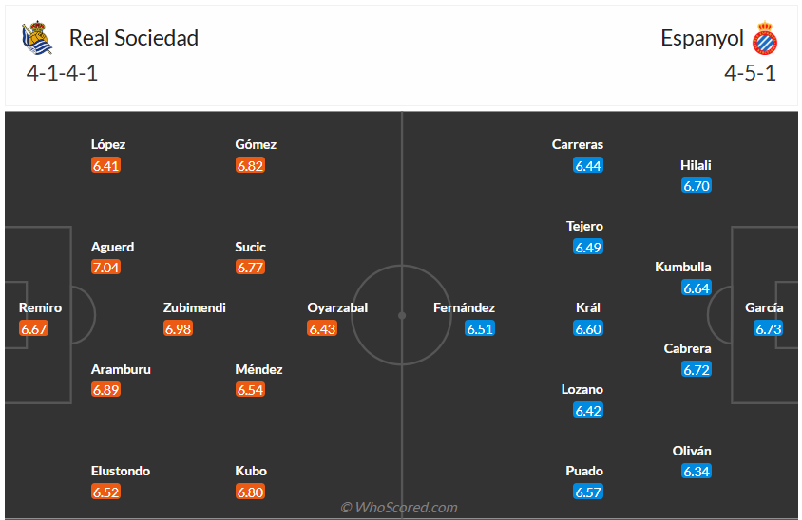Click the Espanyol club crest
The width and height of the screenshot is (802, 520).
[x=764, y=39]
